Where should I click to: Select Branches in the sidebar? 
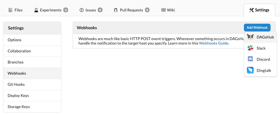pyautogui.click(x=16, y=62)
